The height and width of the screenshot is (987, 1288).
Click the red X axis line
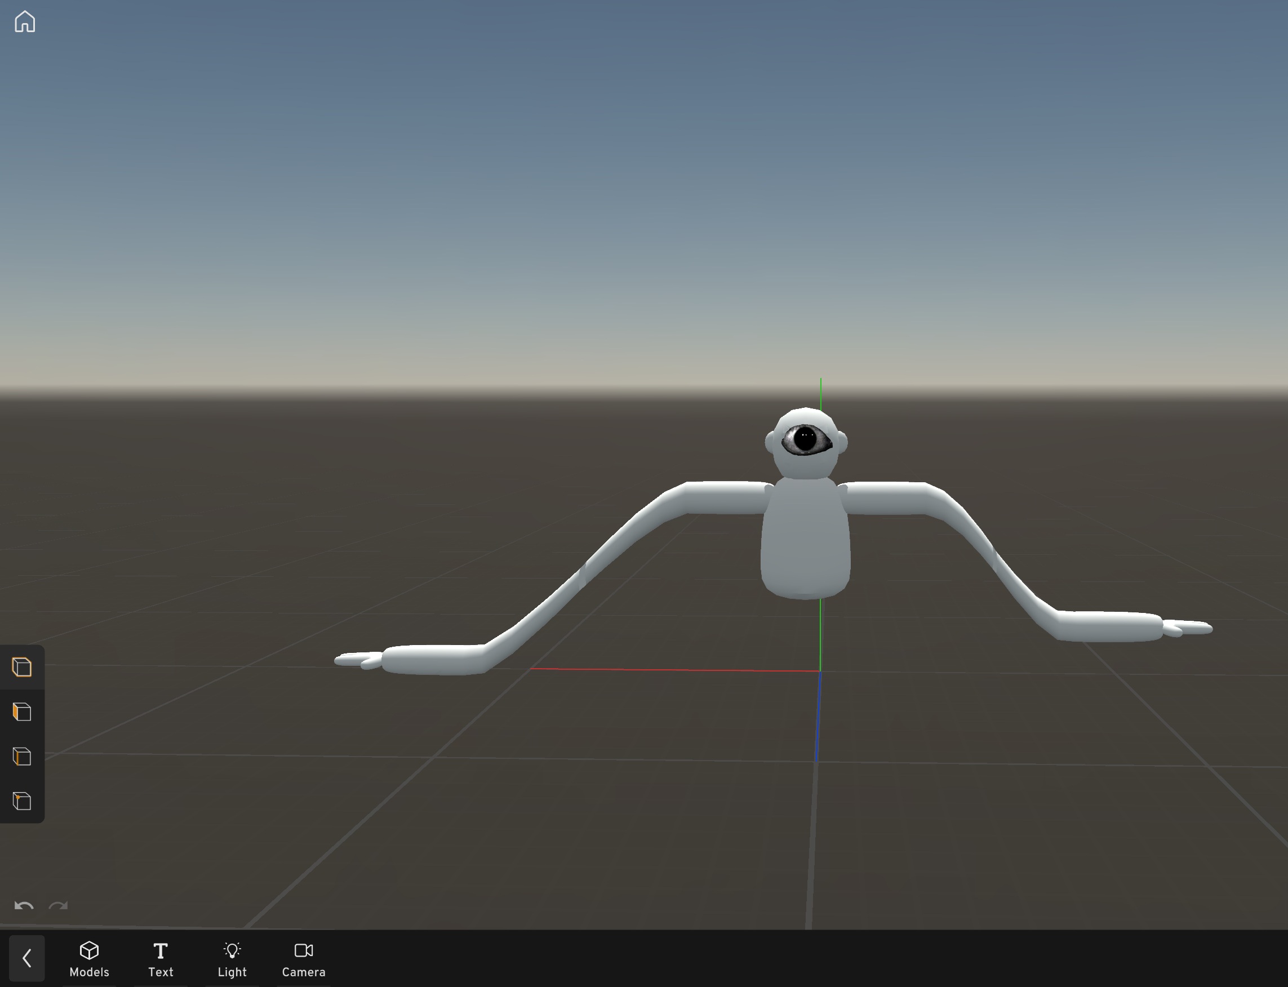[x=676, y=670]
